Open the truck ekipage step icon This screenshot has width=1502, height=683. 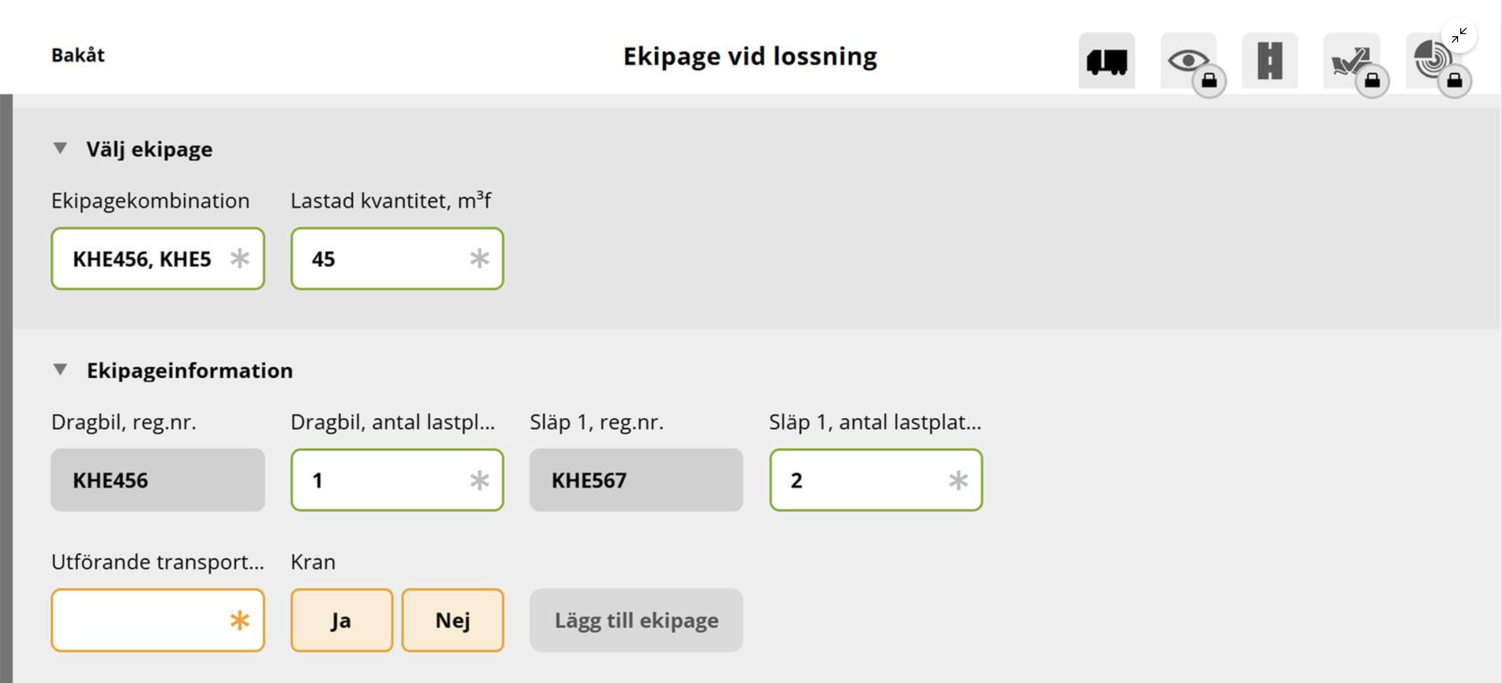click(1106, 60)
